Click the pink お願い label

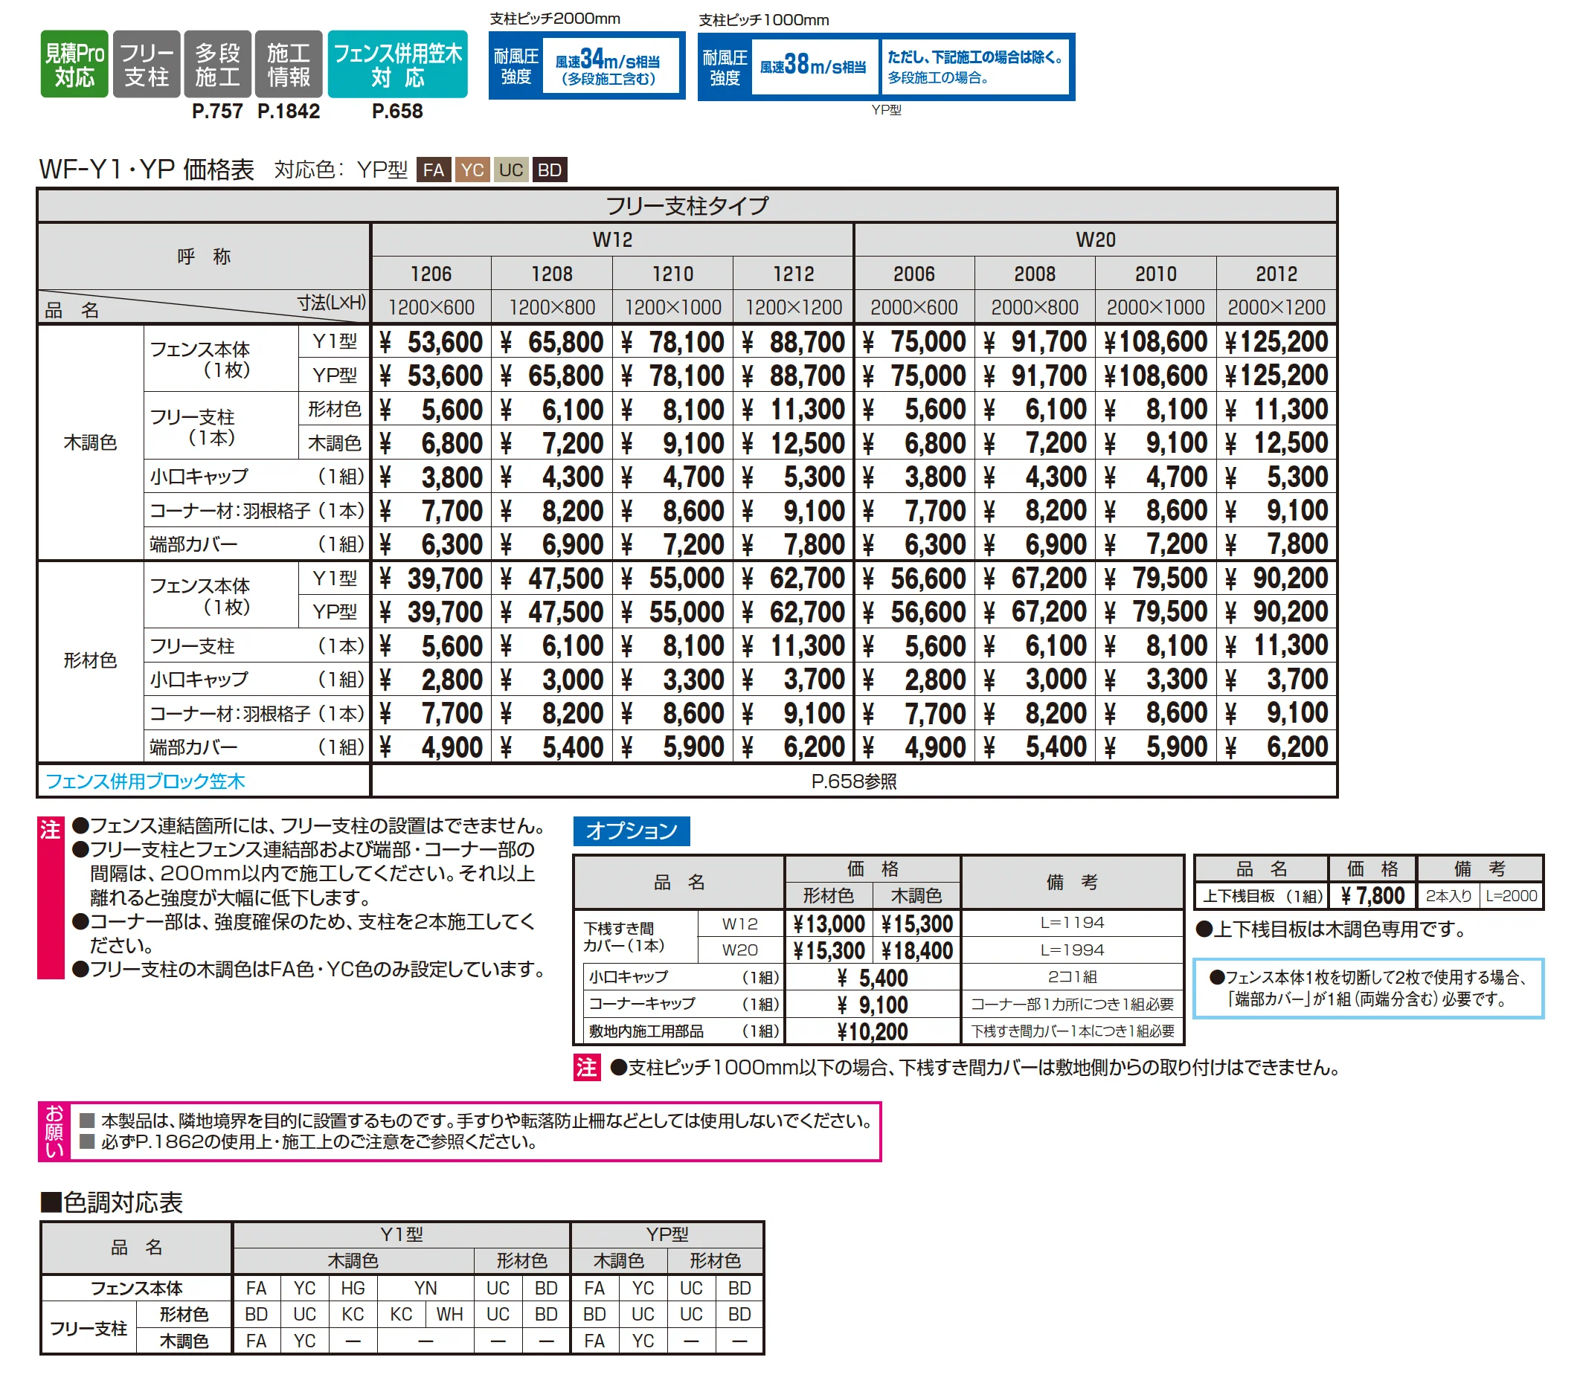[54, 1131]
